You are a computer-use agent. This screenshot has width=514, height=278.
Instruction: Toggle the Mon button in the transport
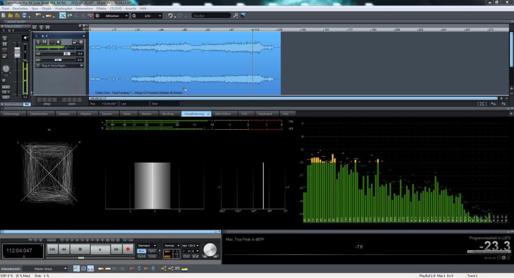coord(141,251)
